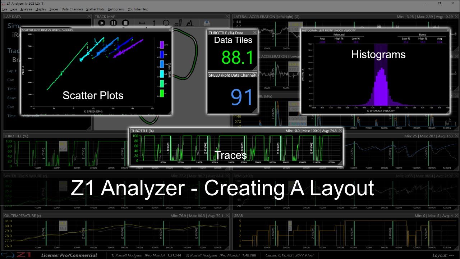The width and height of the screenshot is (460, 259).
Task: Click the dark blue gear swatch in scatter legend
Action: pos(162,54)
